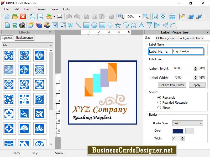This screenshot has height=157, width=210.
Task: Click the triangle shape tool
Action: (x=141, y=25)
